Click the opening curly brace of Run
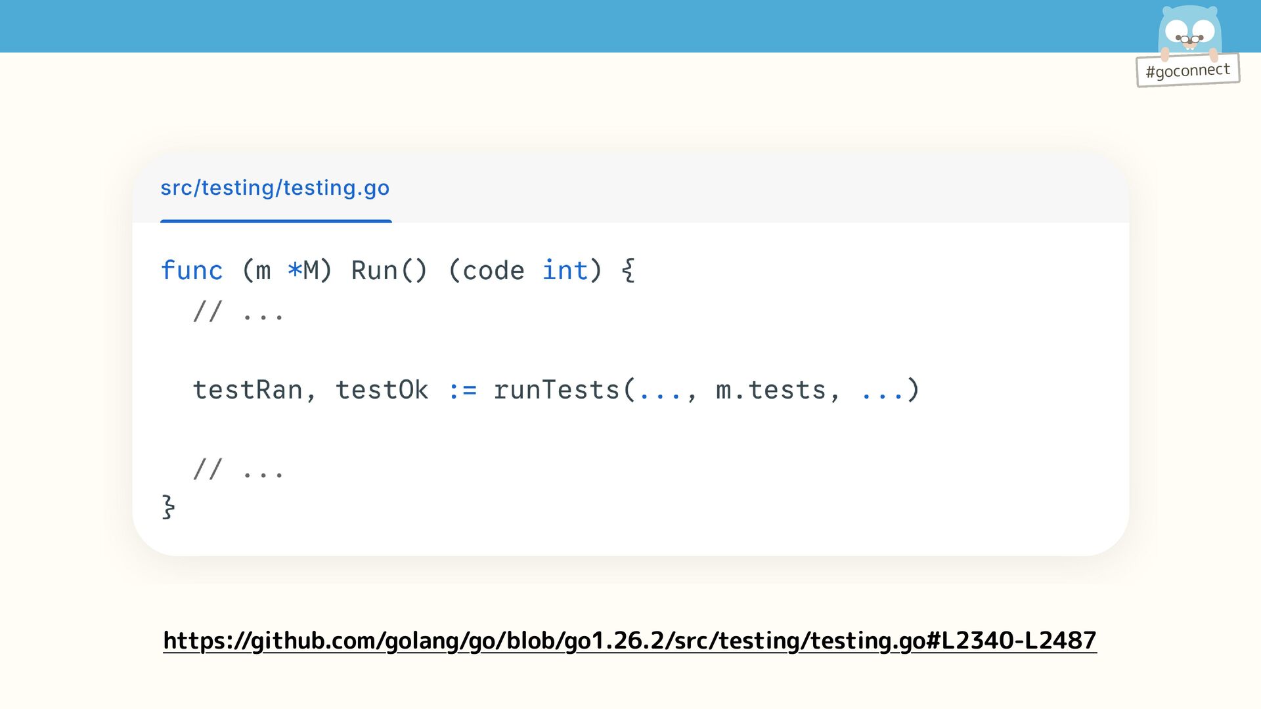The height and width of the screenshot is (709, 1261). 628,270
